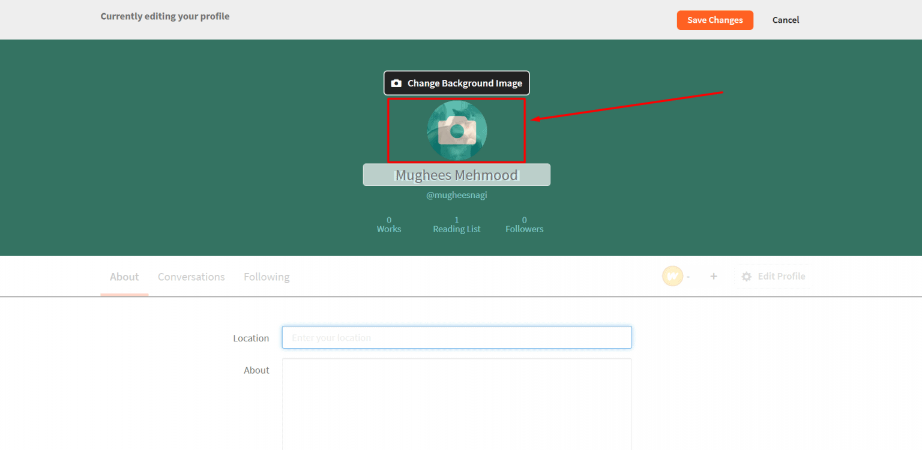Open the Reading List
The image size is (922, 450).
tap(456, 224)
